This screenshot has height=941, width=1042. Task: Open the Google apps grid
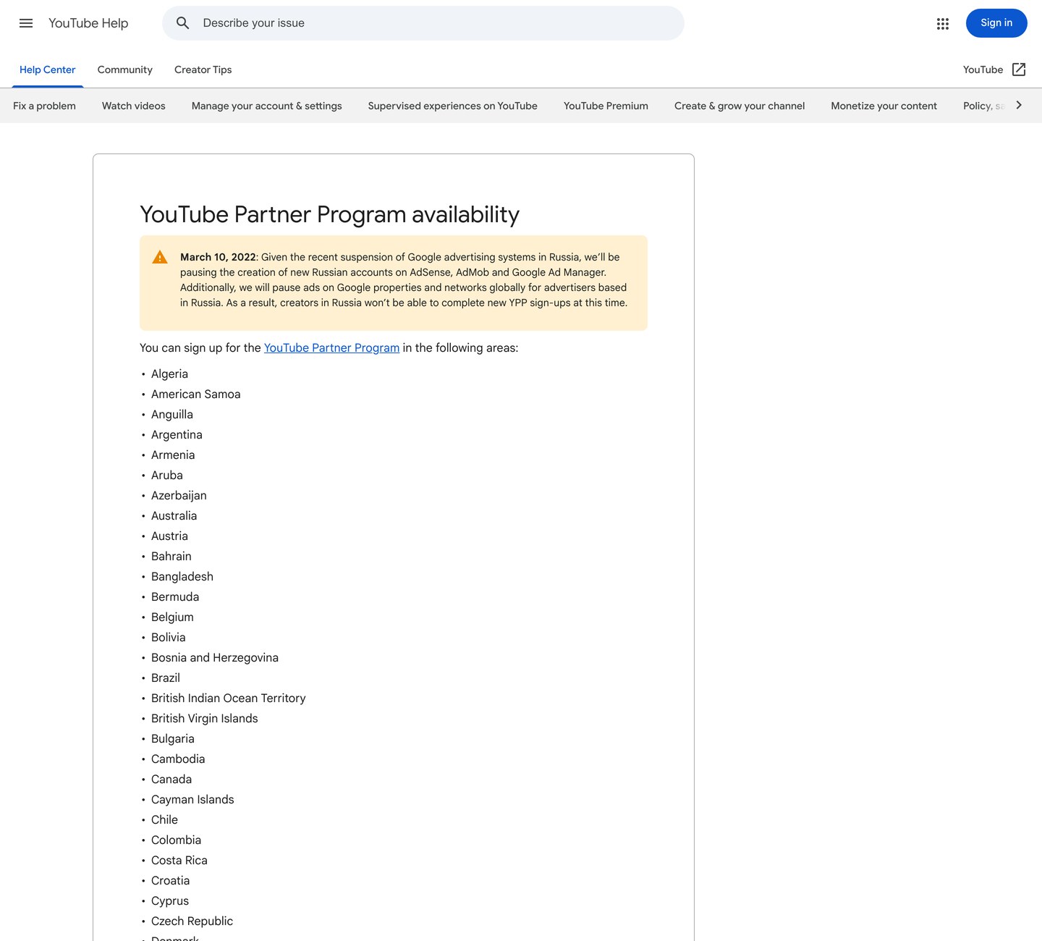[x=942, y=23]
